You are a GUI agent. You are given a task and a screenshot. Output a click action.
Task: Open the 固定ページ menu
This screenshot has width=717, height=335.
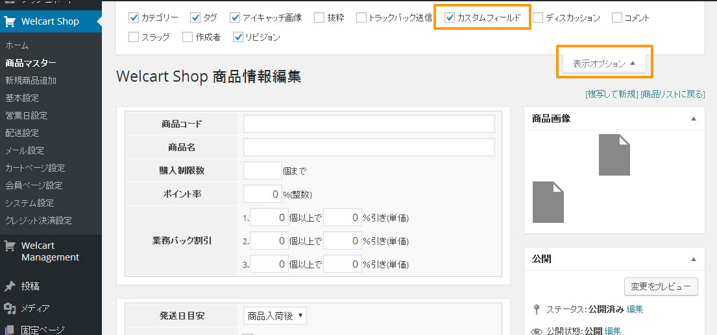pyautogui.click(x=43, y=330)
